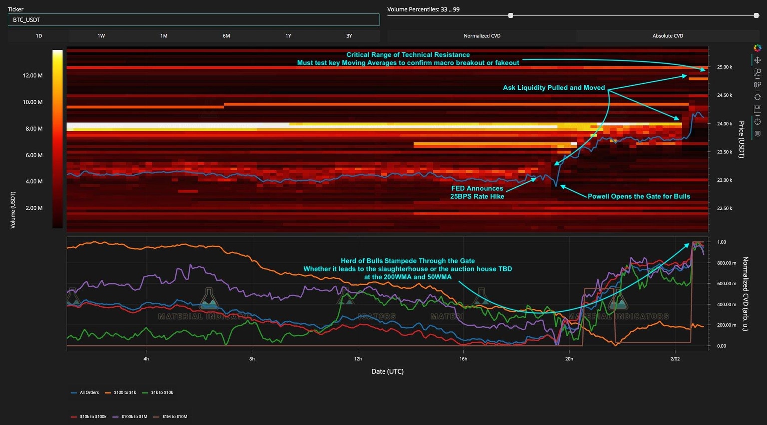This screenshot has width=767, height=425.
Task: Activate the Box Zoom tool
Action: coord(757,72)
